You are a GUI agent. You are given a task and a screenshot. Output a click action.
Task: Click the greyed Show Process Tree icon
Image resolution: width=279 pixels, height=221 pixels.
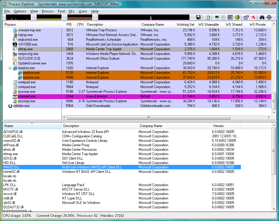coord(223,17)
